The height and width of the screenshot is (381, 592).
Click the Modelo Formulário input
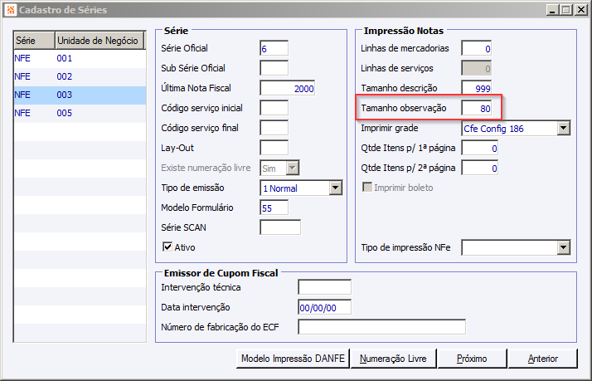274,208
